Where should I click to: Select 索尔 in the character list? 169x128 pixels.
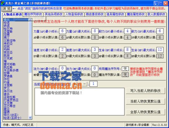pos(16,20)
